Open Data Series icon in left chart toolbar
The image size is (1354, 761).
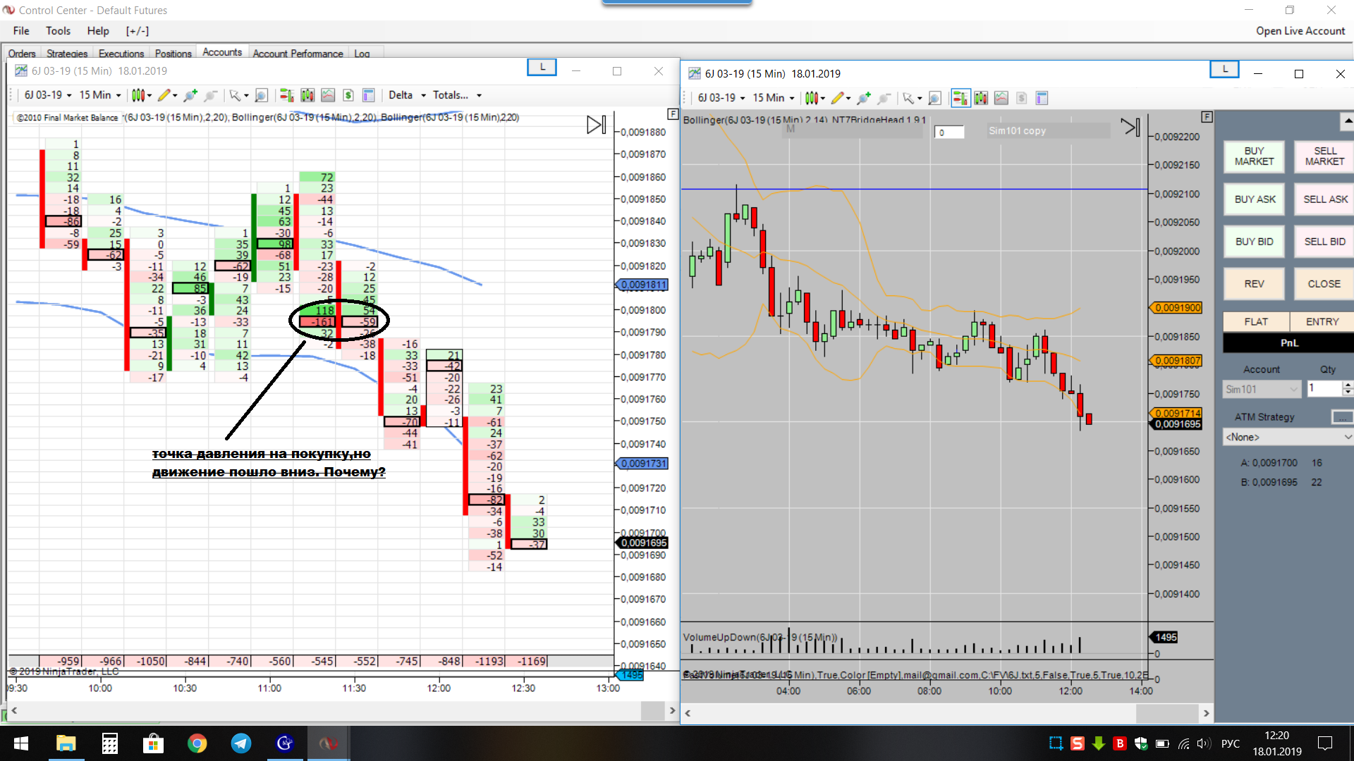pyautogui.click(x=307, y=95)
